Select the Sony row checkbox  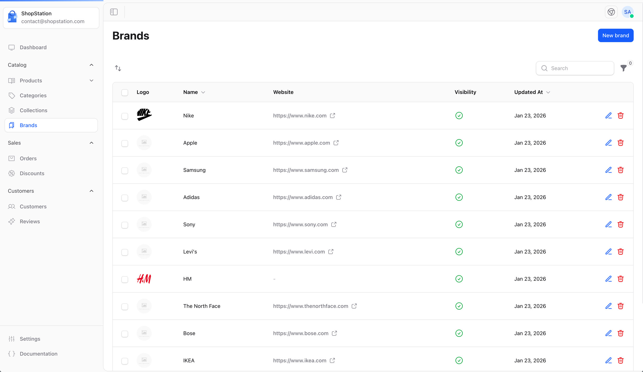point(124,225)
